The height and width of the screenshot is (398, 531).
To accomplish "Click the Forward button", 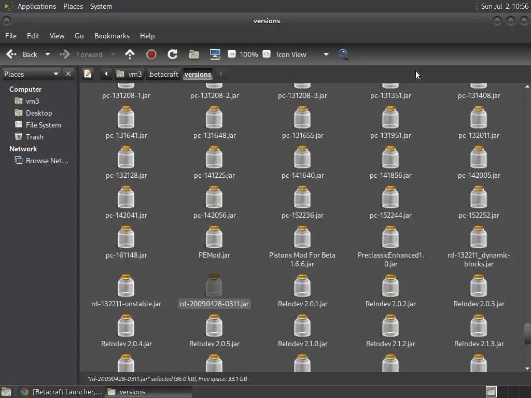I will [x=81, y=54].
